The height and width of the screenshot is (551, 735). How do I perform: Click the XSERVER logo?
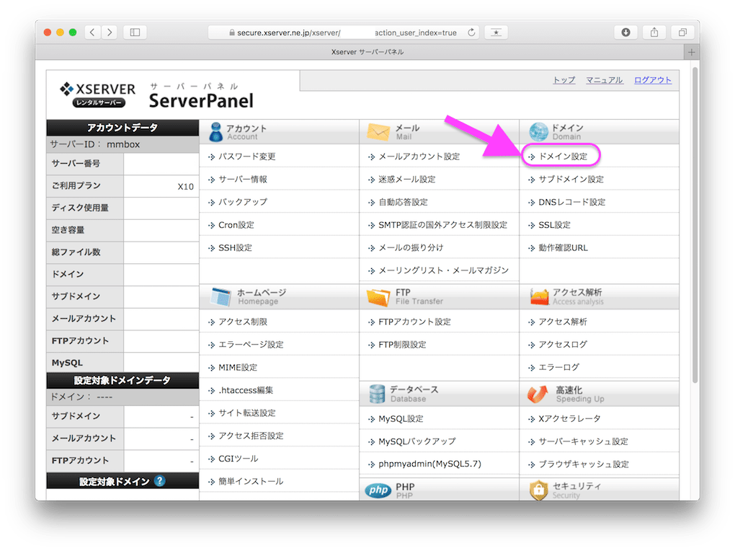(x=97, y=94)
